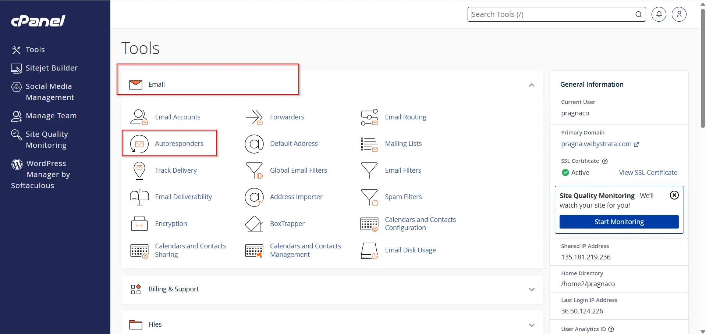The height and width of the screenshot is (334, 706).
Task: Expand the Files section chevron
Action: pyautogui.click(x=532, y=325)
